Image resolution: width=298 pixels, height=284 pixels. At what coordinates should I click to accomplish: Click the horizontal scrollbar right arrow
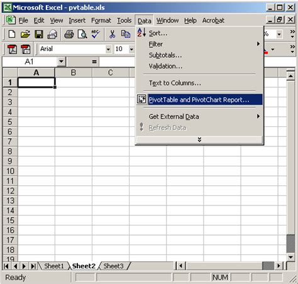pos(279,266)
